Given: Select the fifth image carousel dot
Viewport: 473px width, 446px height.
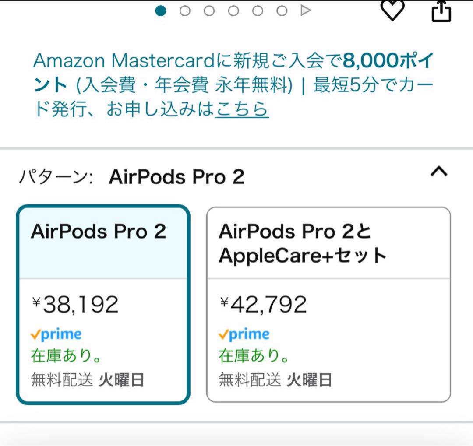Looking at the screenshot, I should click(258, 11).
